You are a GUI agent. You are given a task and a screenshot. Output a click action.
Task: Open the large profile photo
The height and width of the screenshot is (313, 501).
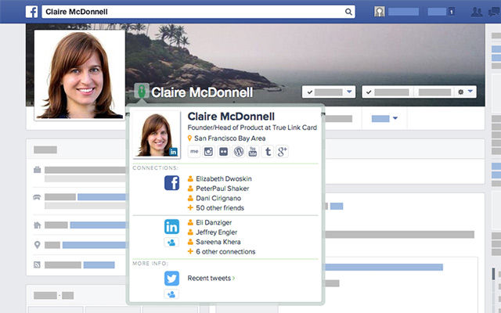point(79,75)
